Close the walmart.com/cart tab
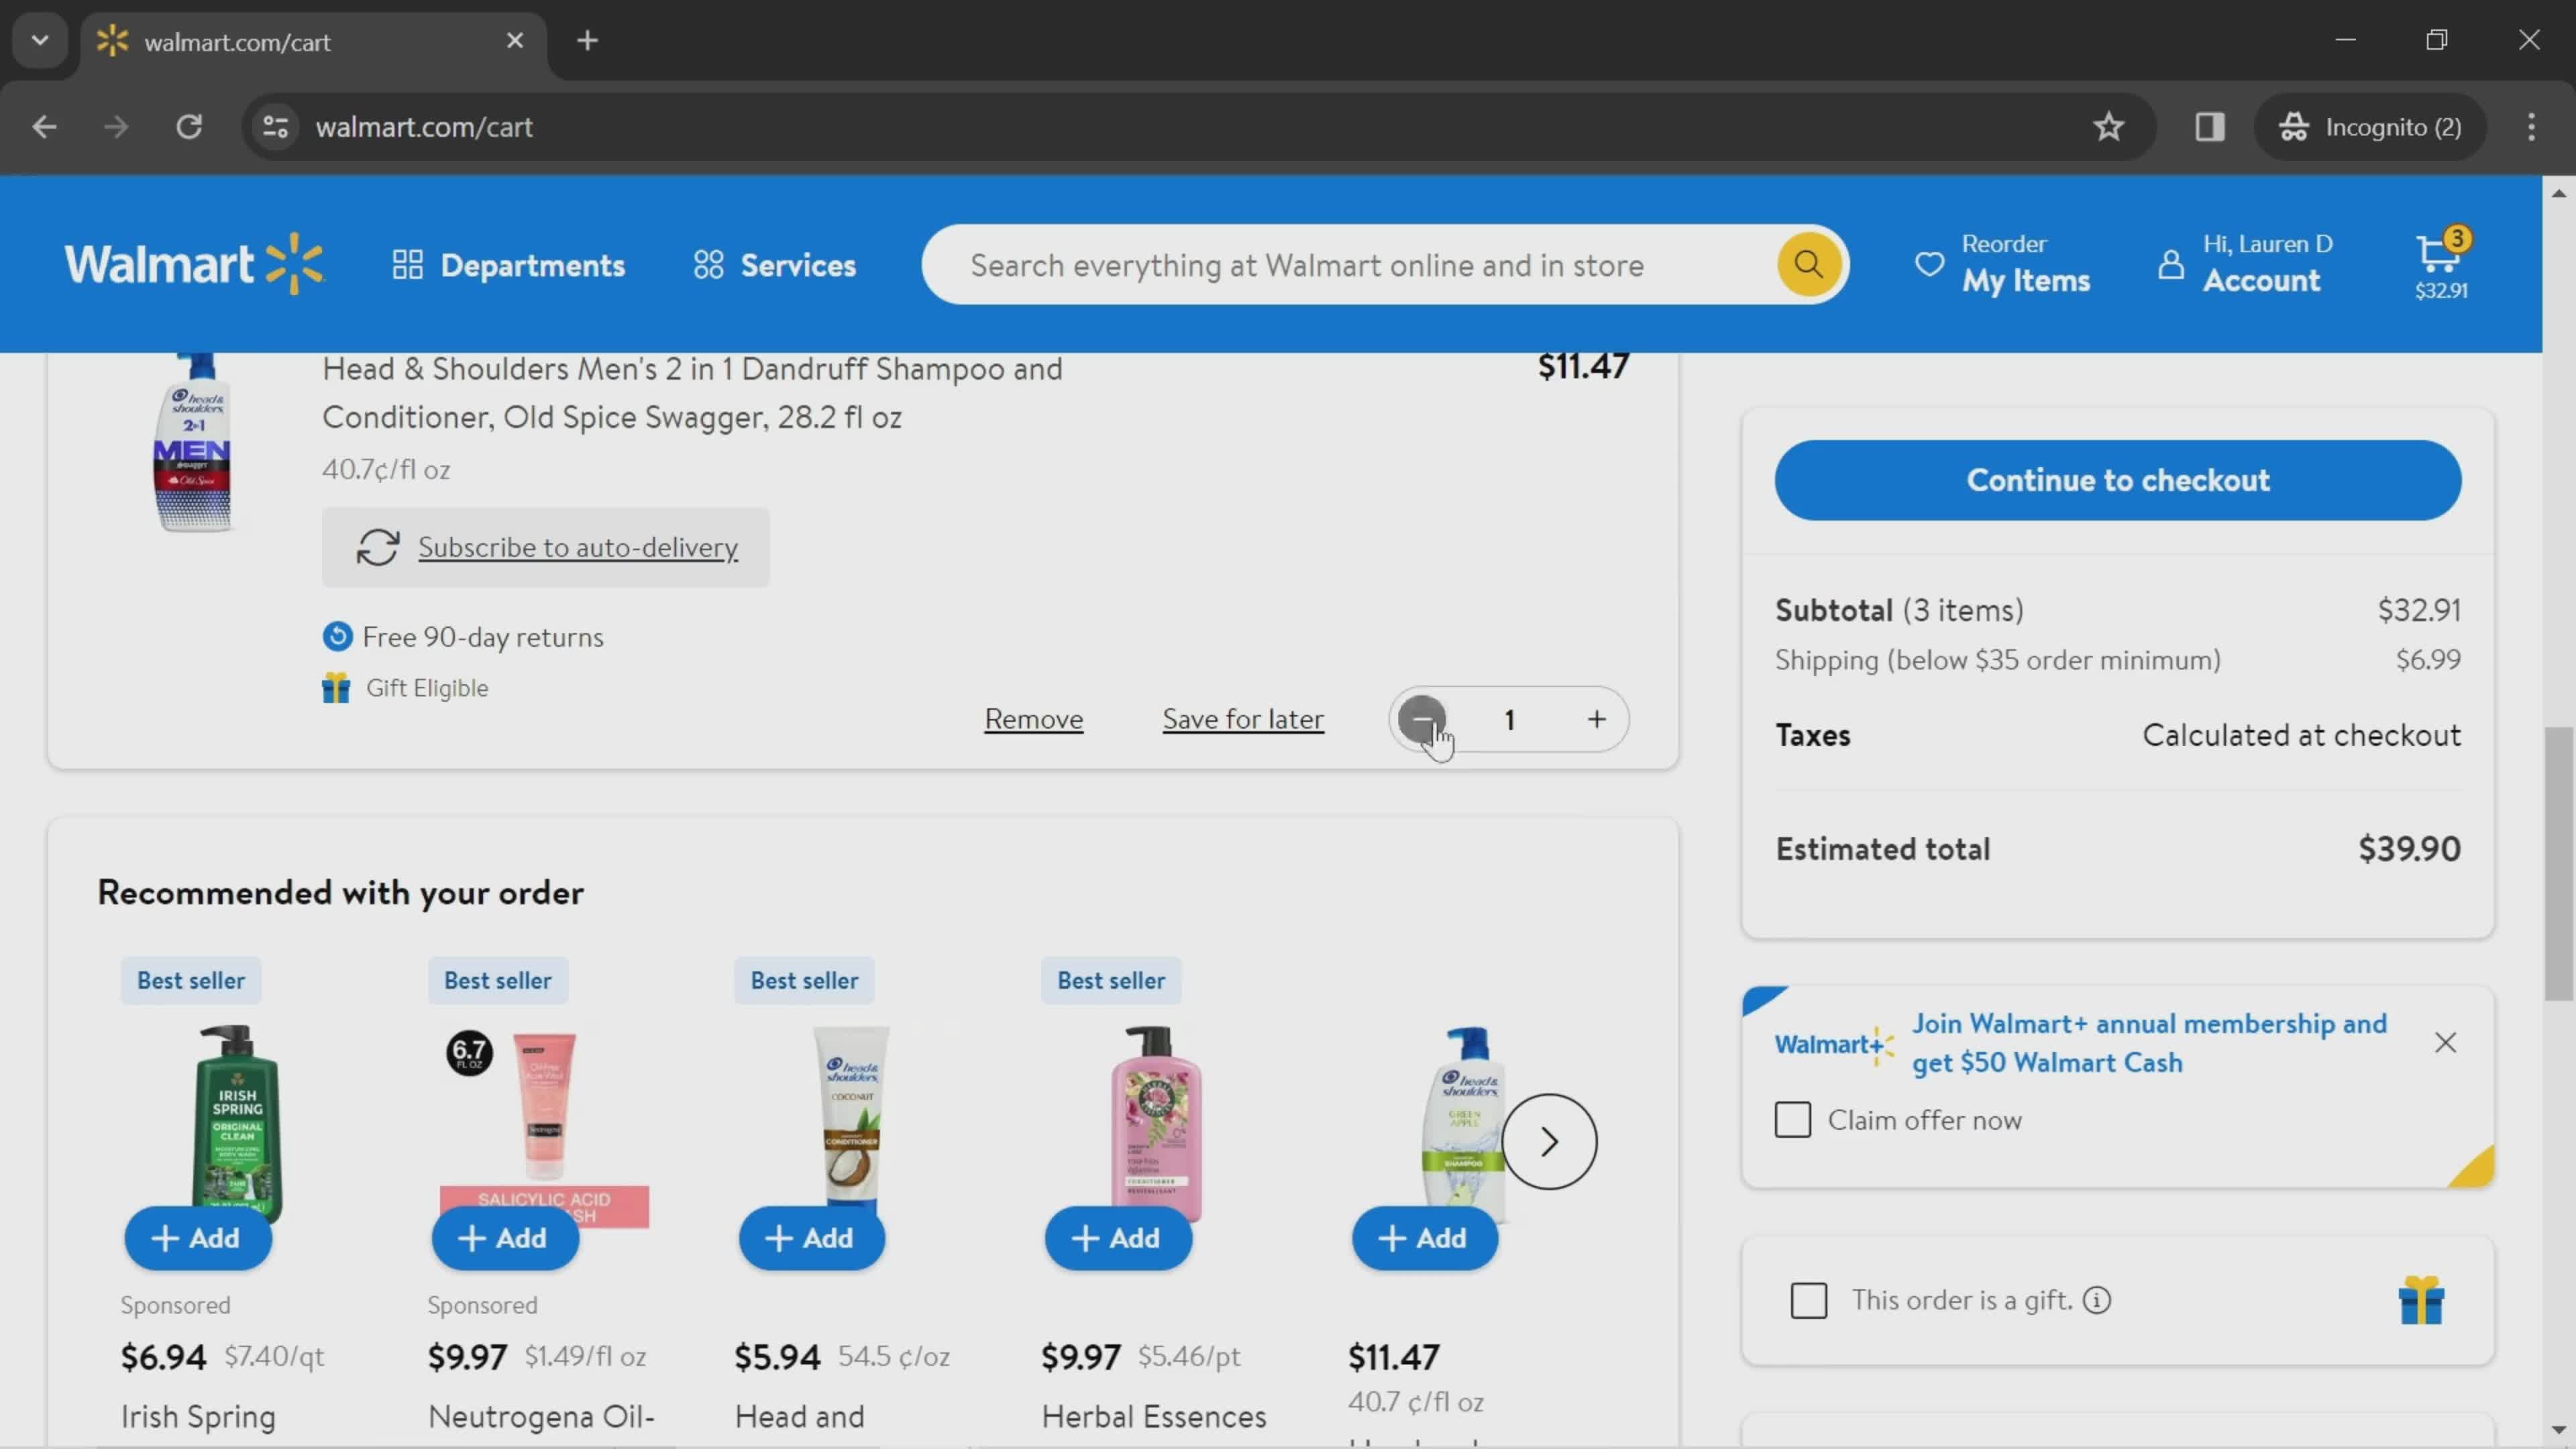The height and width of the screenshot is (1449, 2576). click(515, 41)
